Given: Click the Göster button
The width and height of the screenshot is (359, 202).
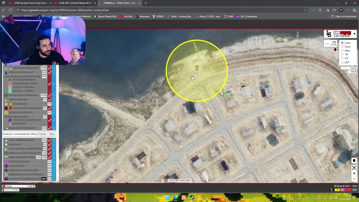Looking at the screenshot, I should tap(43, 134).
